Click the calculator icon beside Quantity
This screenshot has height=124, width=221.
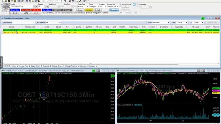(x=48, y=7)
